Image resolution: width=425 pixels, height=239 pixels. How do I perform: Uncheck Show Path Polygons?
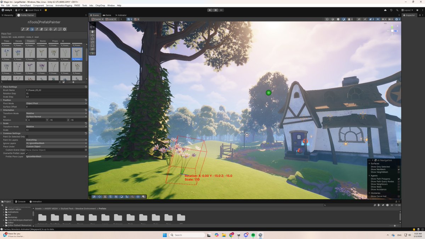399,179
